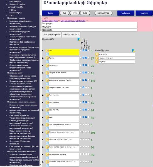The height and width of the screenshot is (167, 153).
Task: Click the blue document icon under Цвет filter
Action: pos(47,121)
